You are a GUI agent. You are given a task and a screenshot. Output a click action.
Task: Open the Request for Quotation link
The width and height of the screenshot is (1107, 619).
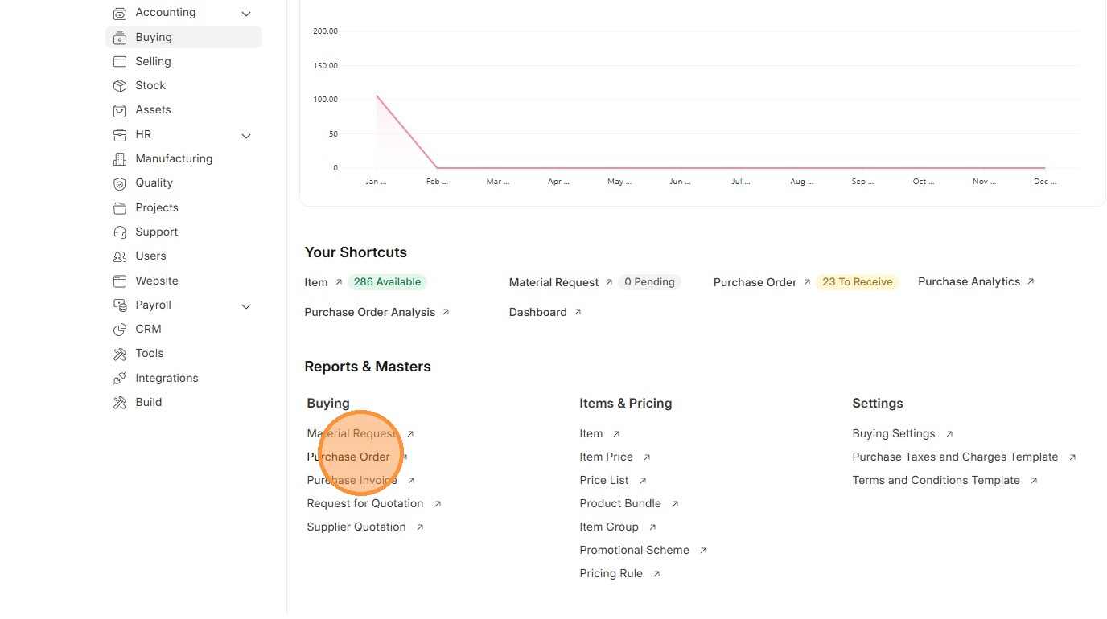click(x=365, y=504)
